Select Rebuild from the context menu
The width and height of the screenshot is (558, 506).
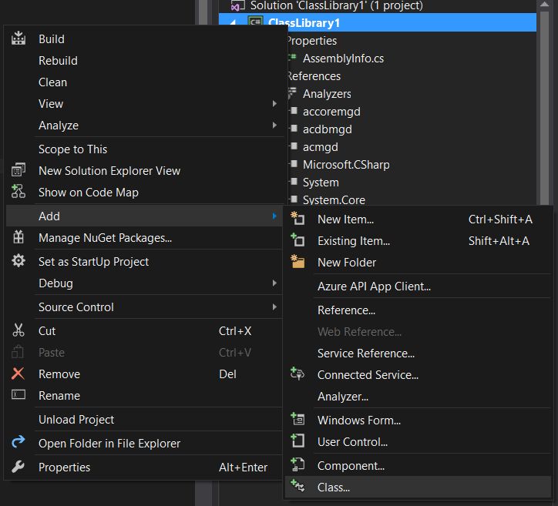pos(144,60)
